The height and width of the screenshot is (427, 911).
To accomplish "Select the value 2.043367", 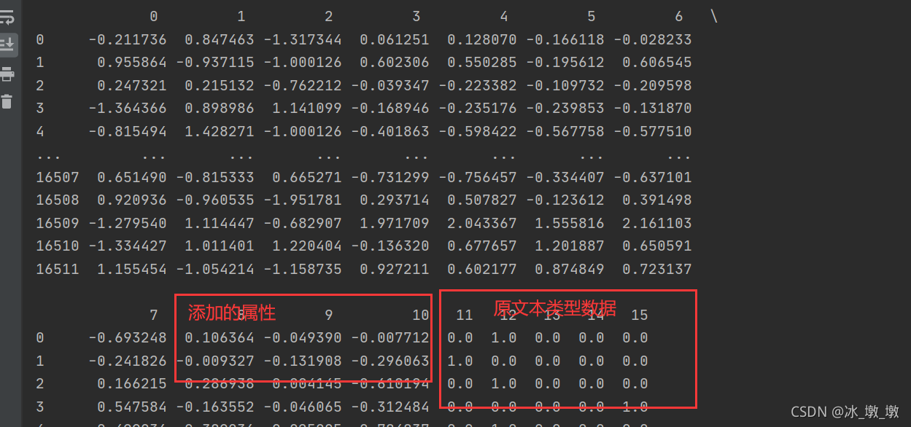I will [482, 223].
